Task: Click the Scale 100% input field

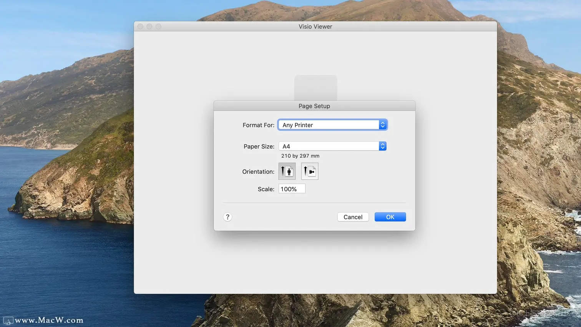Action: click(292, 189)
